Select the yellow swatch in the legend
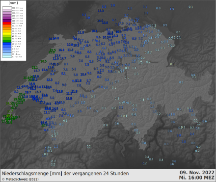This screenshot has width=216, height=182. pos(7,33)
